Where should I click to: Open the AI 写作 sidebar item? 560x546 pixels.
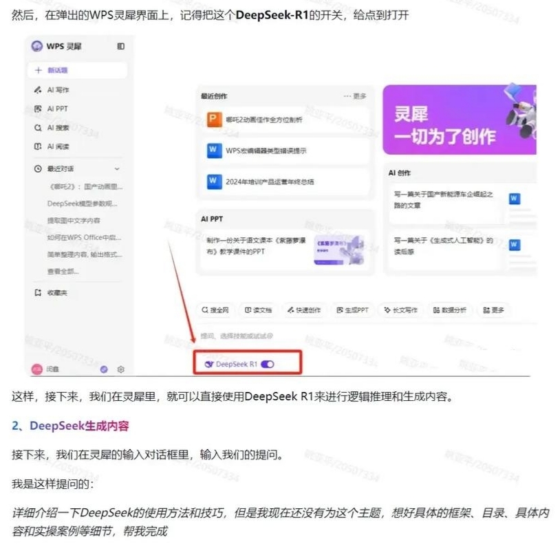[58, 90]
